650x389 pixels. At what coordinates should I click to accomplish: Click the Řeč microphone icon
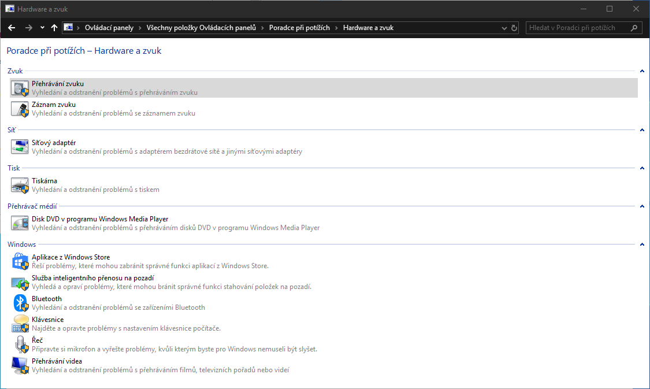click(x=20, y=344)
